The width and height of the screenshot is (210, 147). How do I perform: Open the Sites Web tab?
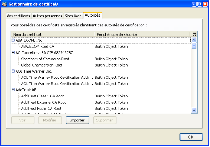pos(73,16)
